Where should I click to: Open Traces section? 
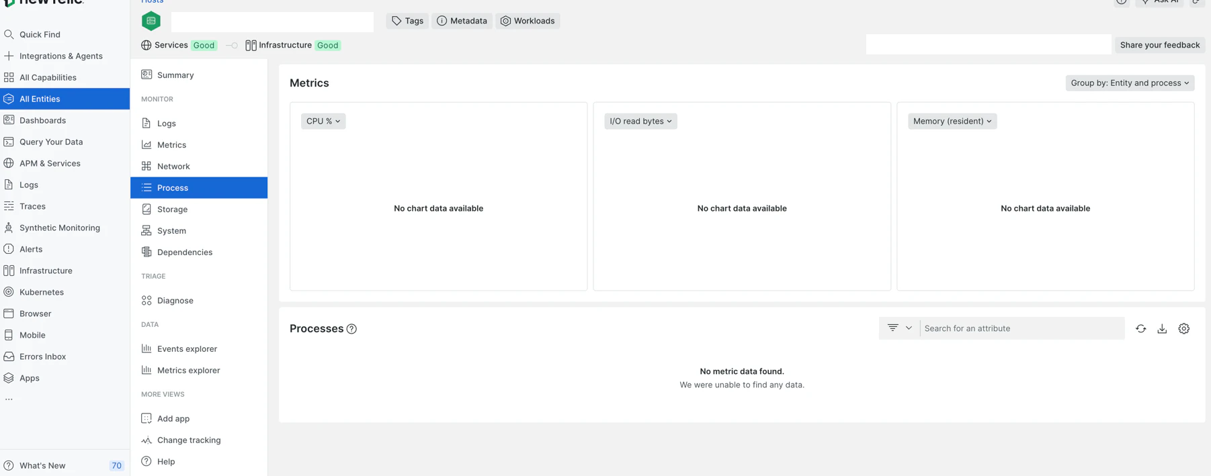pos(65,206)
